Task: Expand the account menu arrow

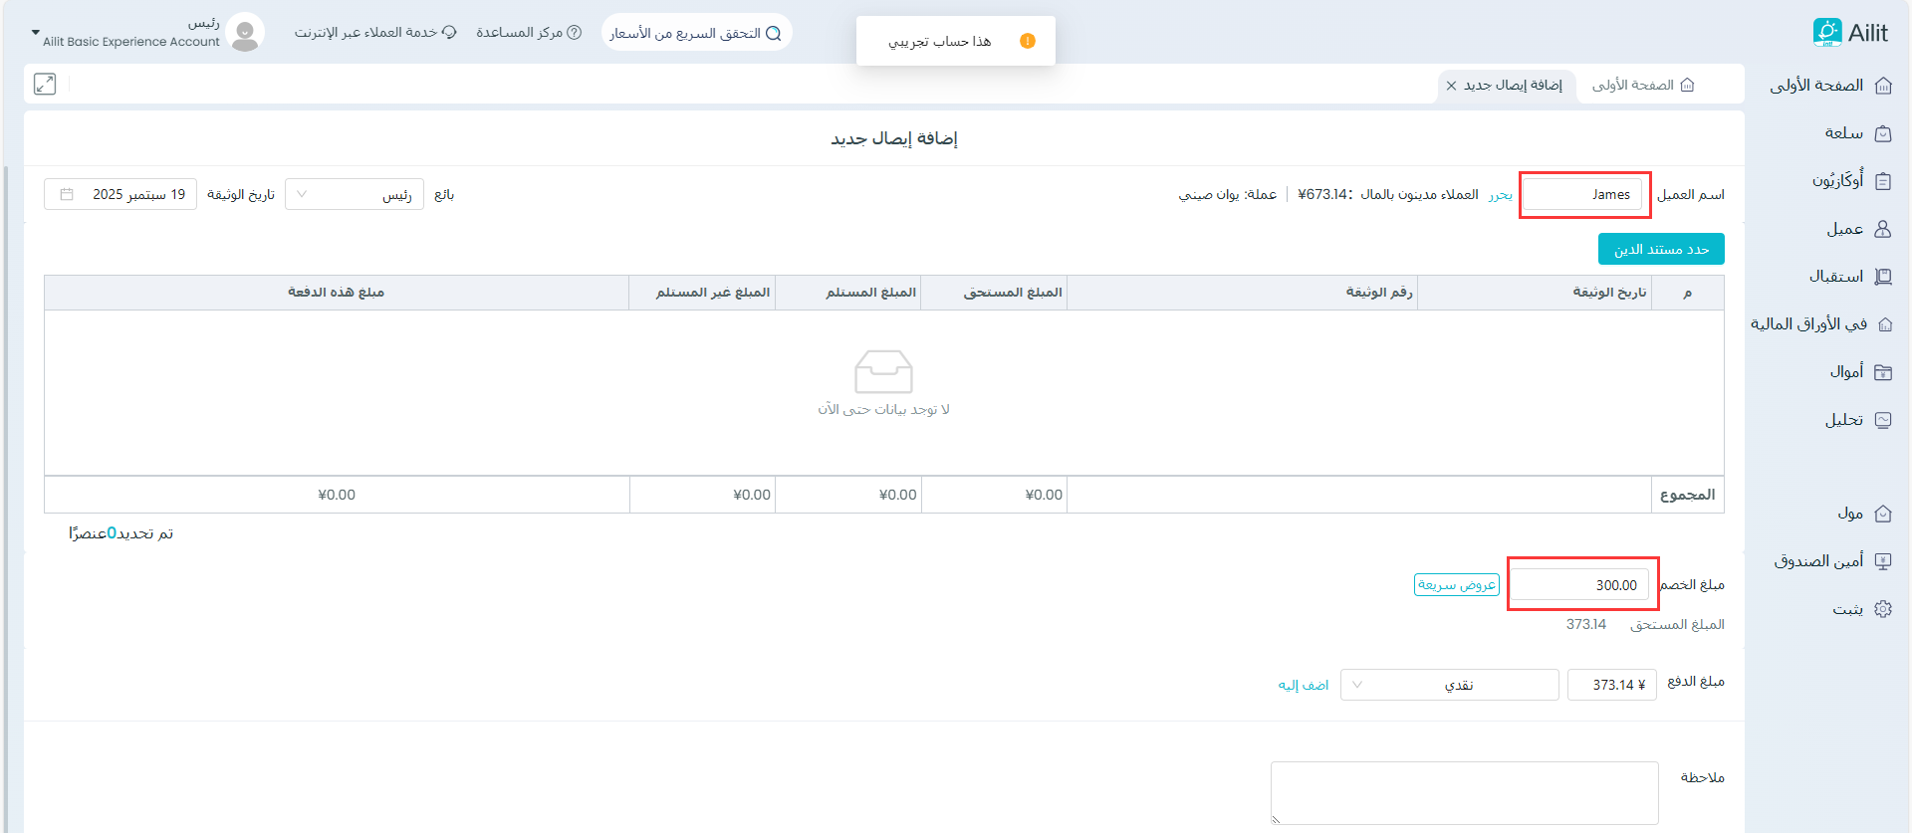Action: pyautogui.click(x=36, y=33)
